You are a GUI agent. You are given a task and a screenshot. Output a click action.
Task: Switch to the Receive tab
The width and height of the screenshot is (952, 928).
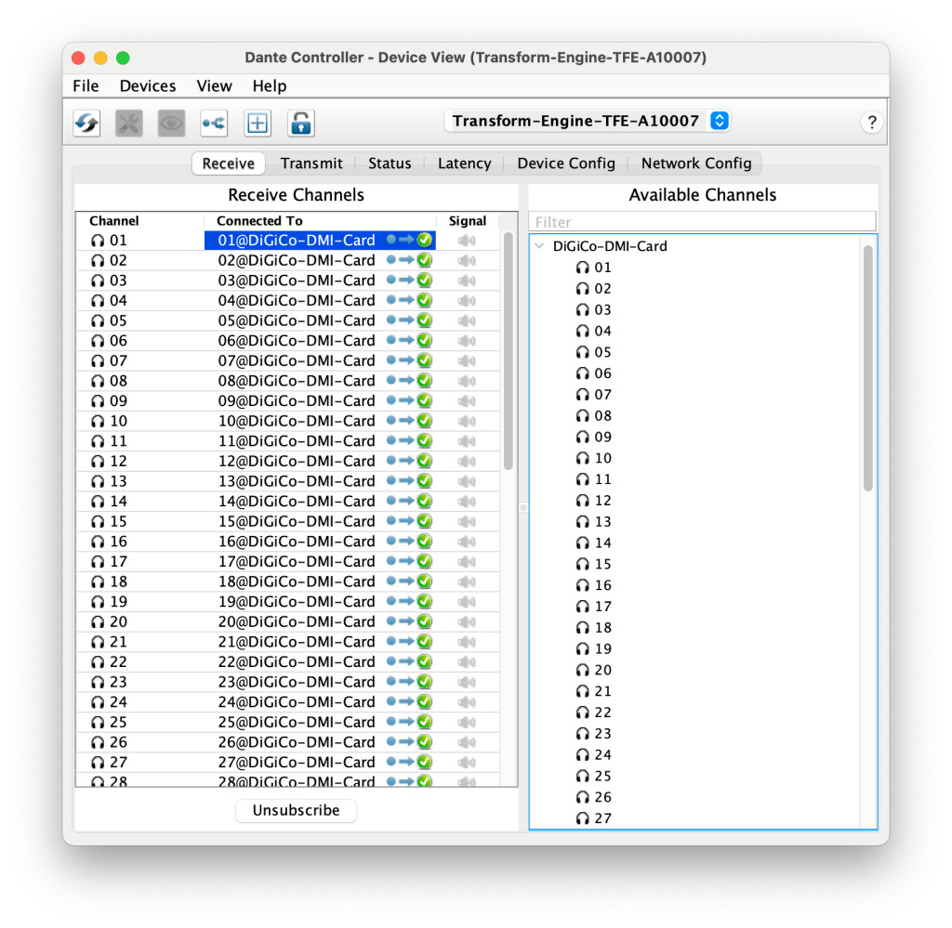click(x=229, y=163)
